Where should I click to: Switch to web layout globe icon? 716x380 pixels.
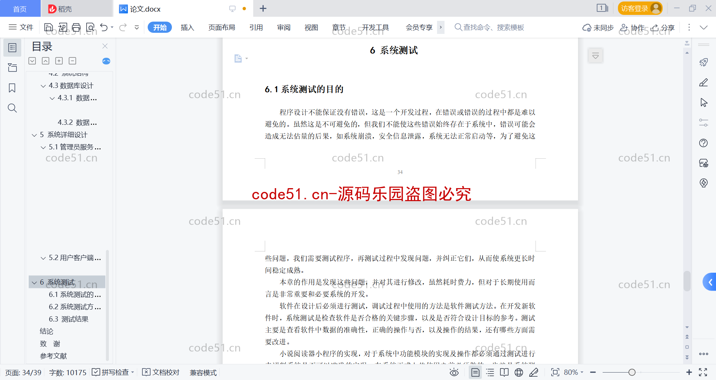tap(519, 372)
